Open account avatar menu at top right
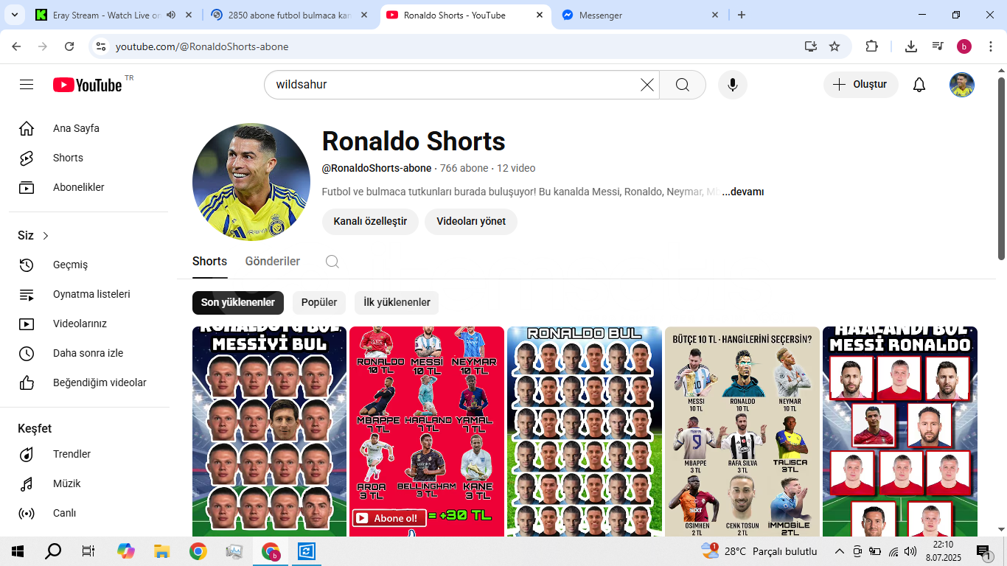The width and height of the screenshot is (1007, 566). pos(962,85)
